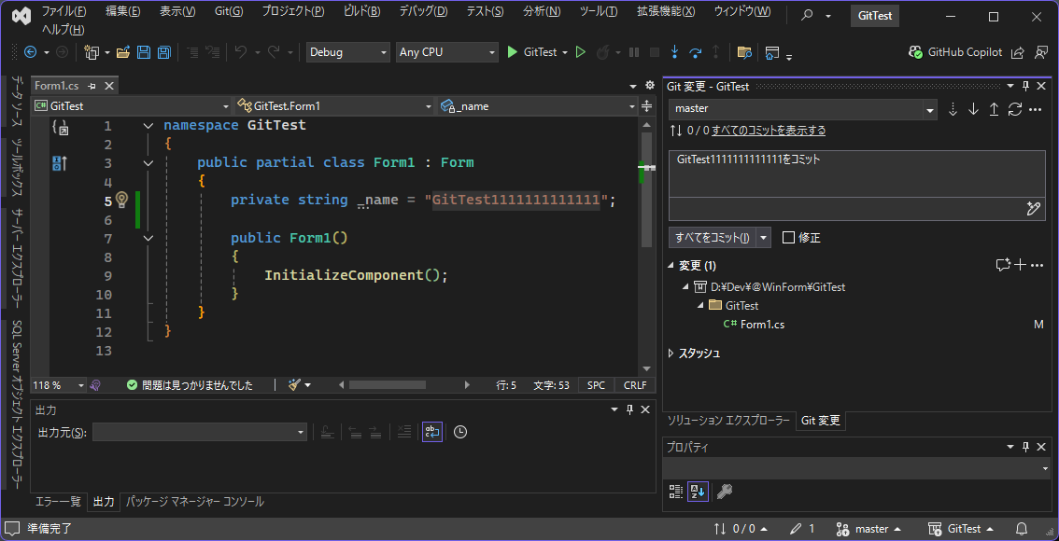
Task: Click the Git pull down-arrow icon
Action: (x=973, y=109)
